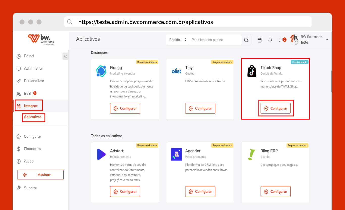
Task: Open Painel in the sidebar
Action: pyautogui.click(x=29, y=56)
